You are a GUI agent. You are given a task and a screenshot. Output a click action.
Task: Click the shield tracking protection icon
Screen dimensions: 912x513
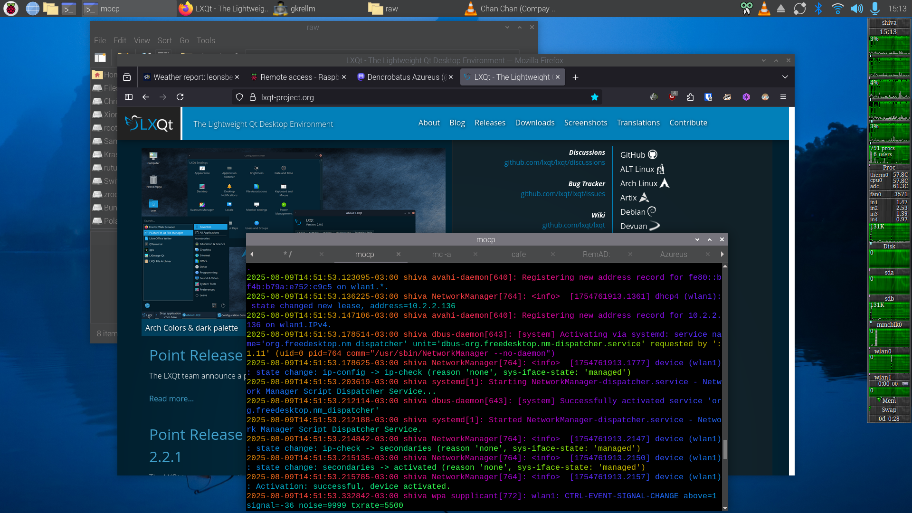tap(239, 97)
